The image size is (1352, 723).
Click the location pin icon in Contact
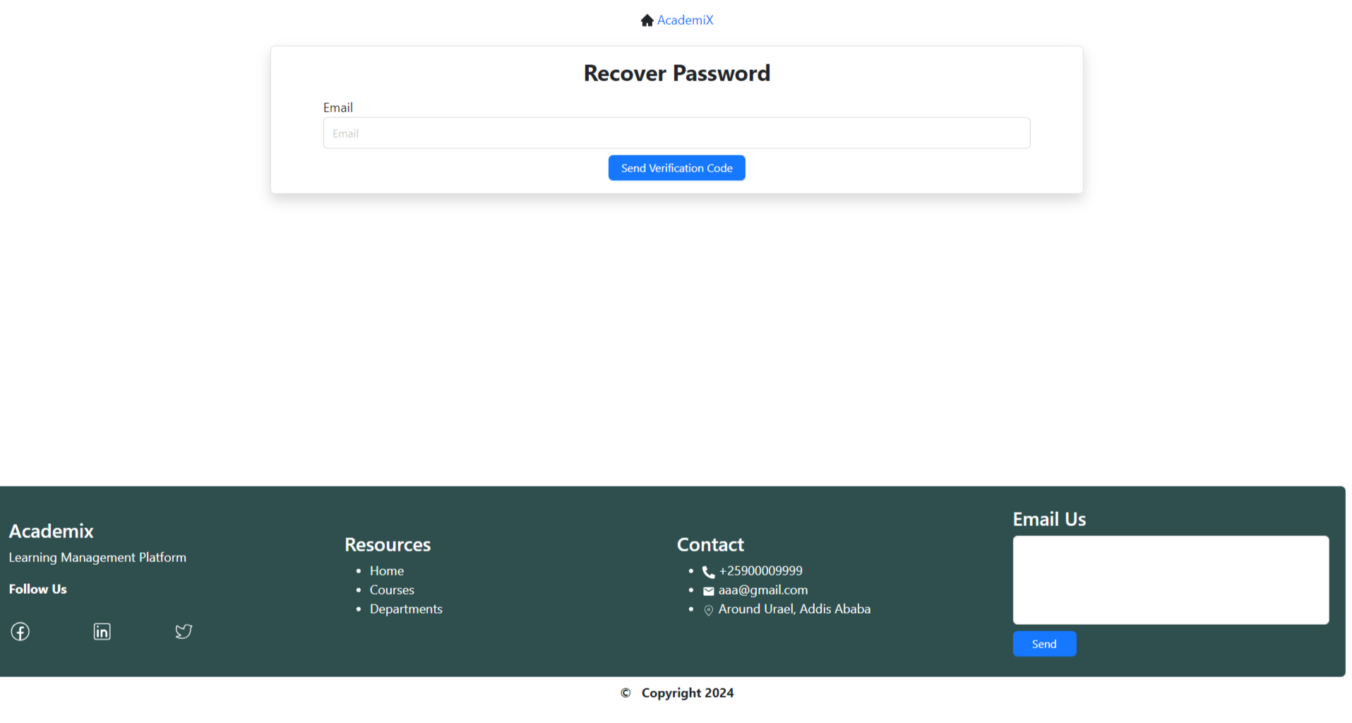click(708, 610)
